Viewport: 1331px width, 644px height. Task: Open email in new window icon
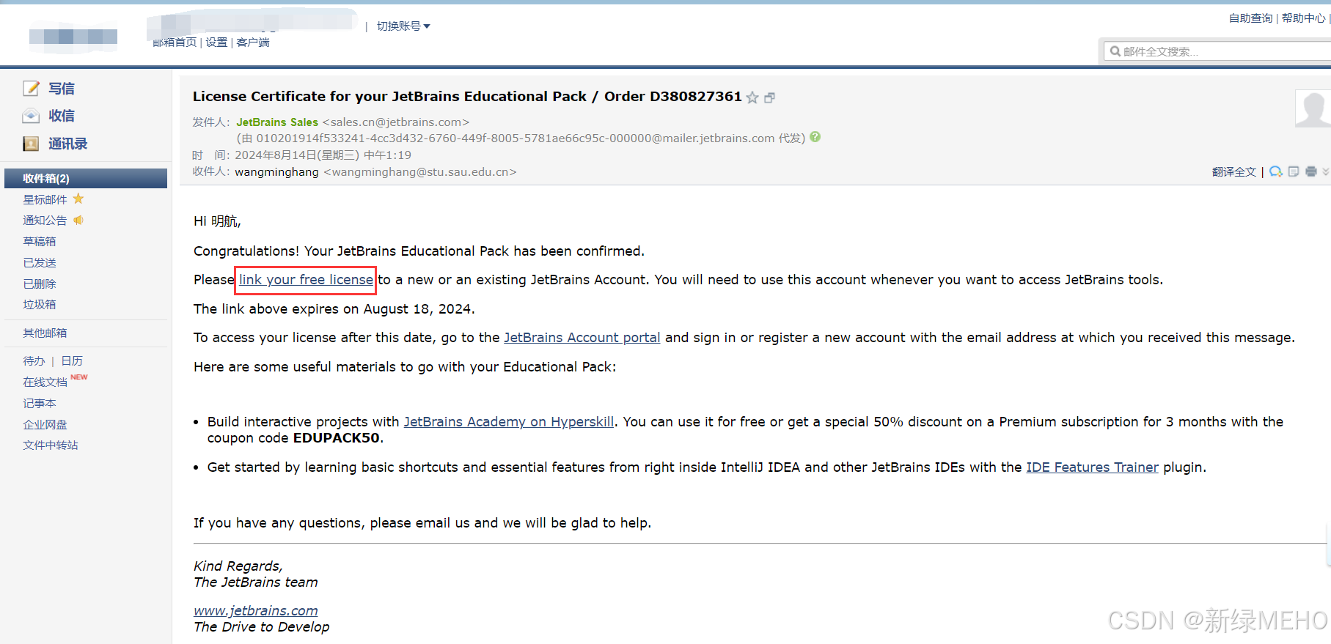[x=769, y=97]
